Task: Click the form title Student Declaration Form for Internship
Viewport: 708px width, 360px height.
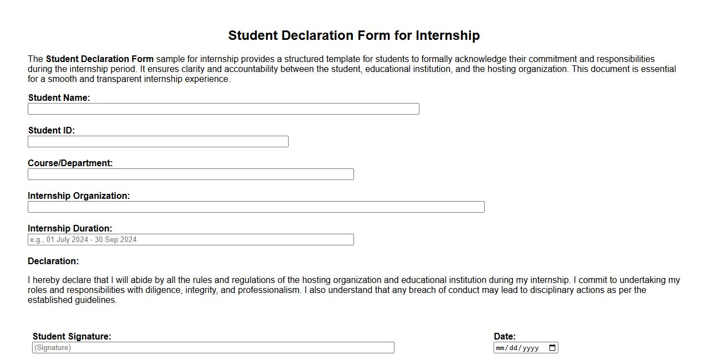Action: (354, 35)
